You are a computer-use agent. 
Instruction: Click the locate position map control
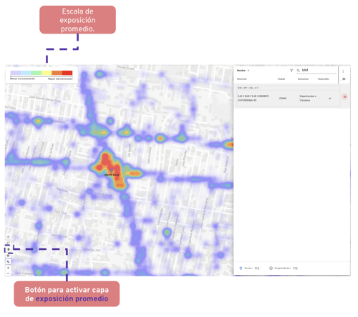point(8,237)
